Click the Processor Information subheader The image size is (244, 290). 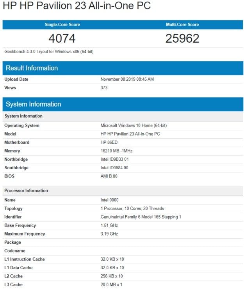(123, 191)
